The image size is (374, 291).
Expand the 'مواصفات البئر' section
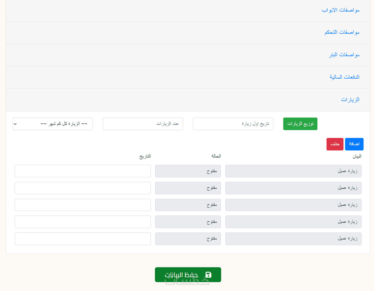pyautogui.click(x=344, y=55)
